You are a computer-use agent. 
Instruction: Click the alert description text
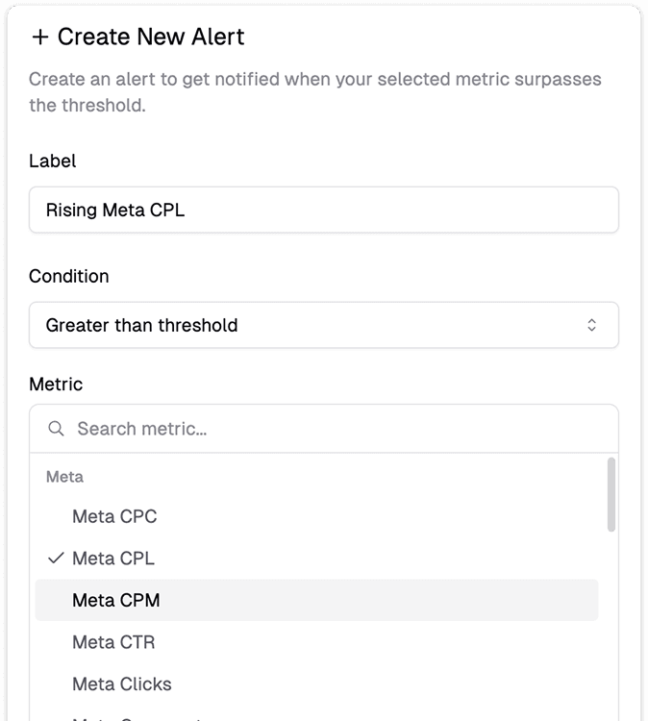coord(315,92)
